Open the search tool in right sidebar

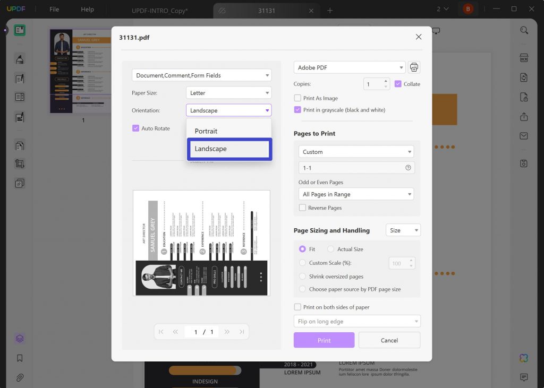524,30
